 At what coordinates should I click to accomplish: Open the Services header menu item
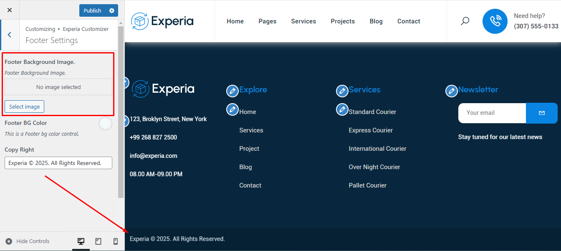(x=303, y=21)
